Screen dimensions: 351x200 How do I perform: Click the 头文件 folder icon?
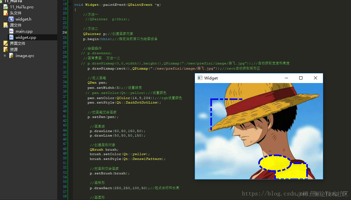(6, 13)
